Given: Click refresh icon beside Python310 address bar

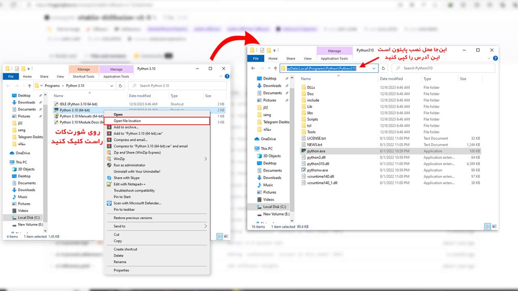Looking at the screenshot, I should tap(383, 68).
